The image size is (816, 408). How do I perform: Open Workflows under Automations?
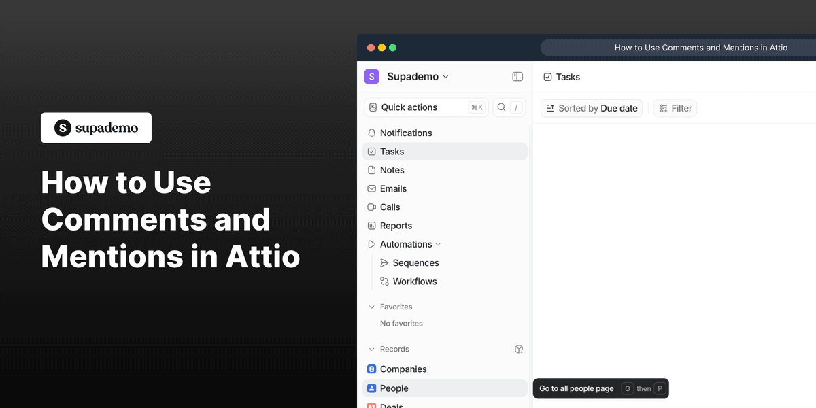point(414,281)
